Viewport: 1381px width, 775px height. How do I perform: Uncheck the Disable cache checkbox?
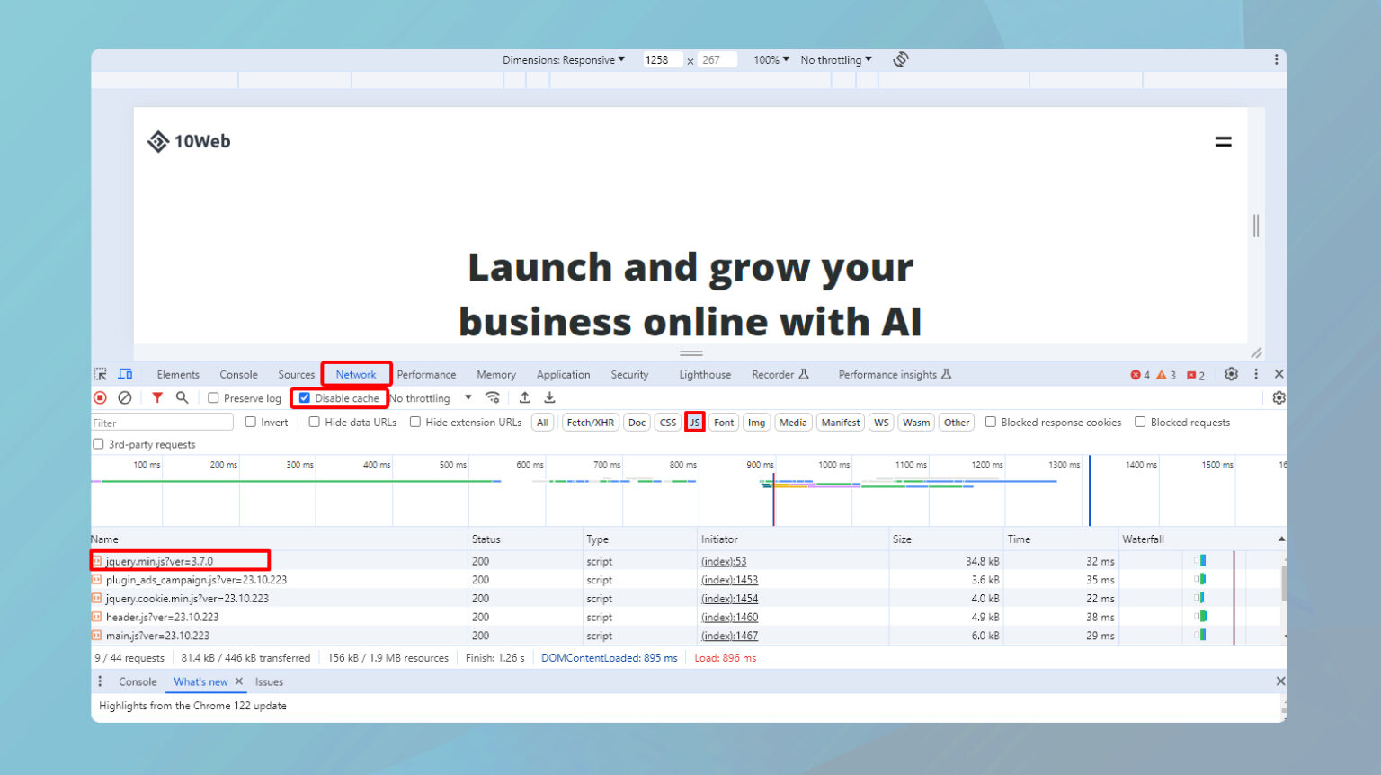click(305, 398)
